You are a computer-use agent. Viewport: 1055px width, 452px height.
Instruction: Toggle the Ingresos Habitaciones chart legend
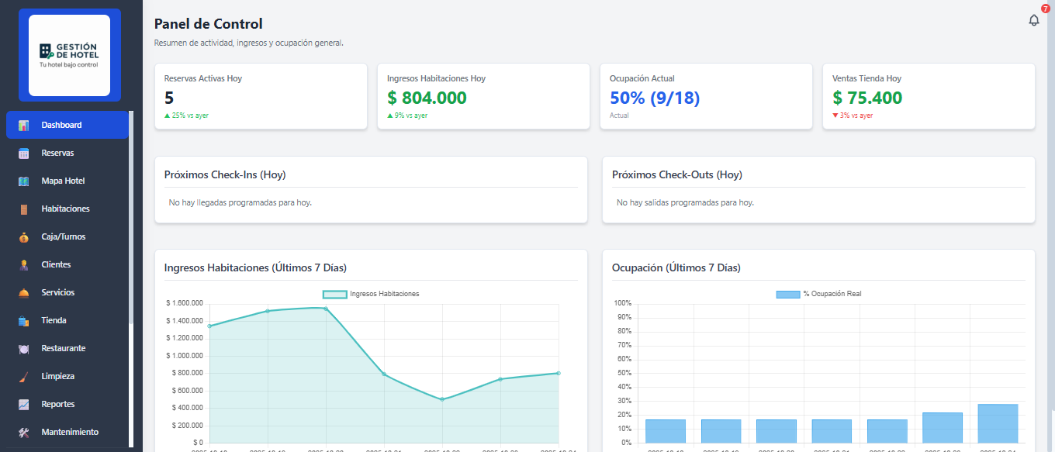coord(371,294)
